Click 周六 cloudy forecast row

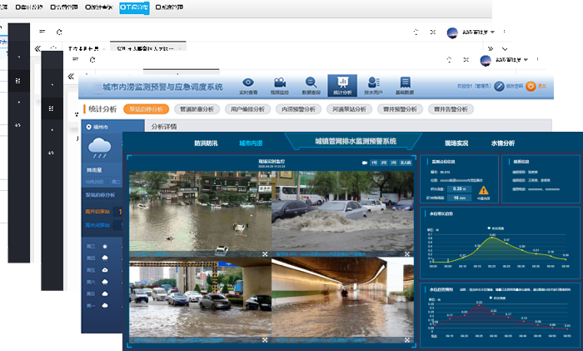pyautogui.click(x=102, y=282)
